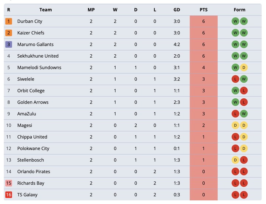Open the Orlando Pirates team link
The height and width of the screenshot is (204, 266).
[34, 171]
